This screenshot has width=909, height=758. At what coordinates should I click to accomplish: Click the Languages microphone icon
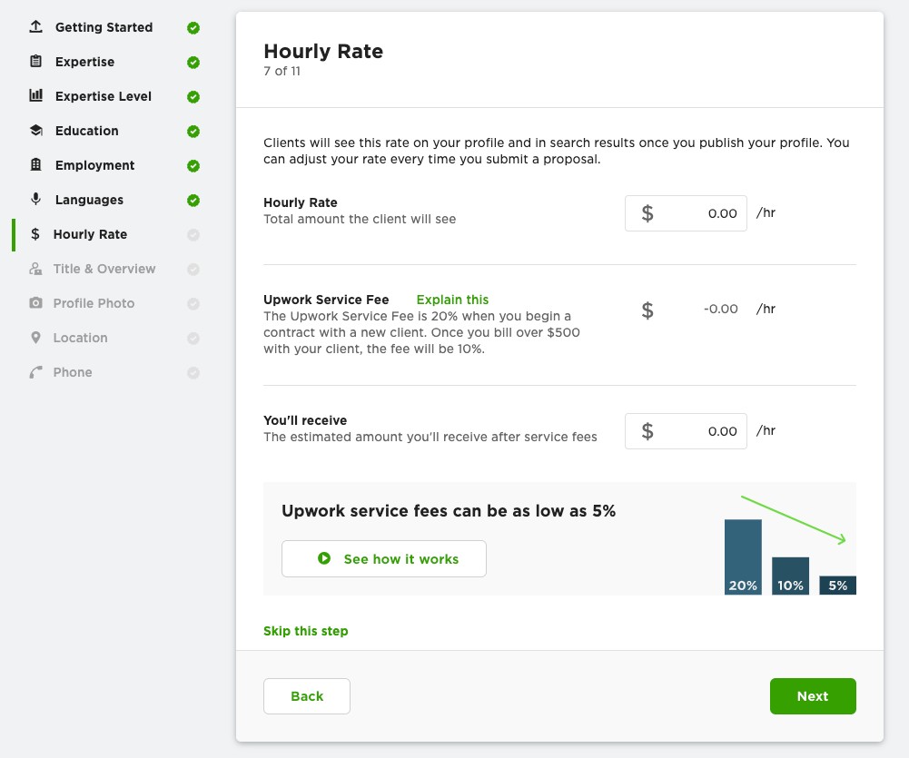pyautogui.click(x=35, y=199)
